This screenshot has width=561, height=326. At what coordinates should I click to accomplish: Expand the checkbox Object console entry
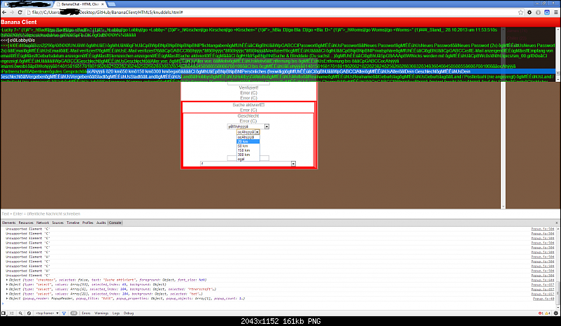(x=7, y=280)
